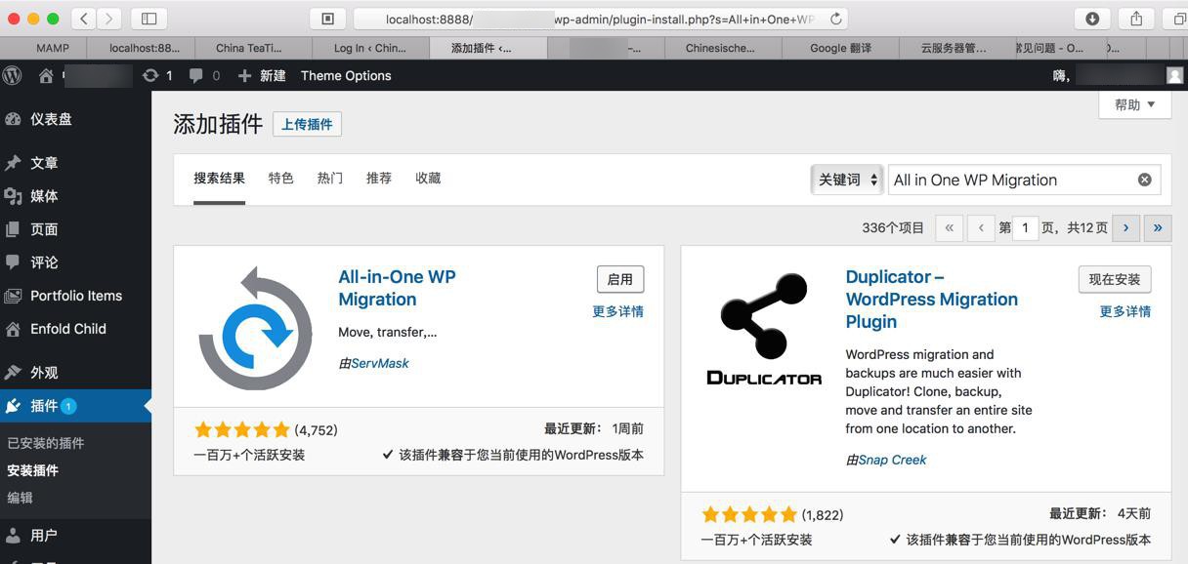1188x564 pixels.
Task: Click the 336个项目 results count
Action: coord(893,227)
